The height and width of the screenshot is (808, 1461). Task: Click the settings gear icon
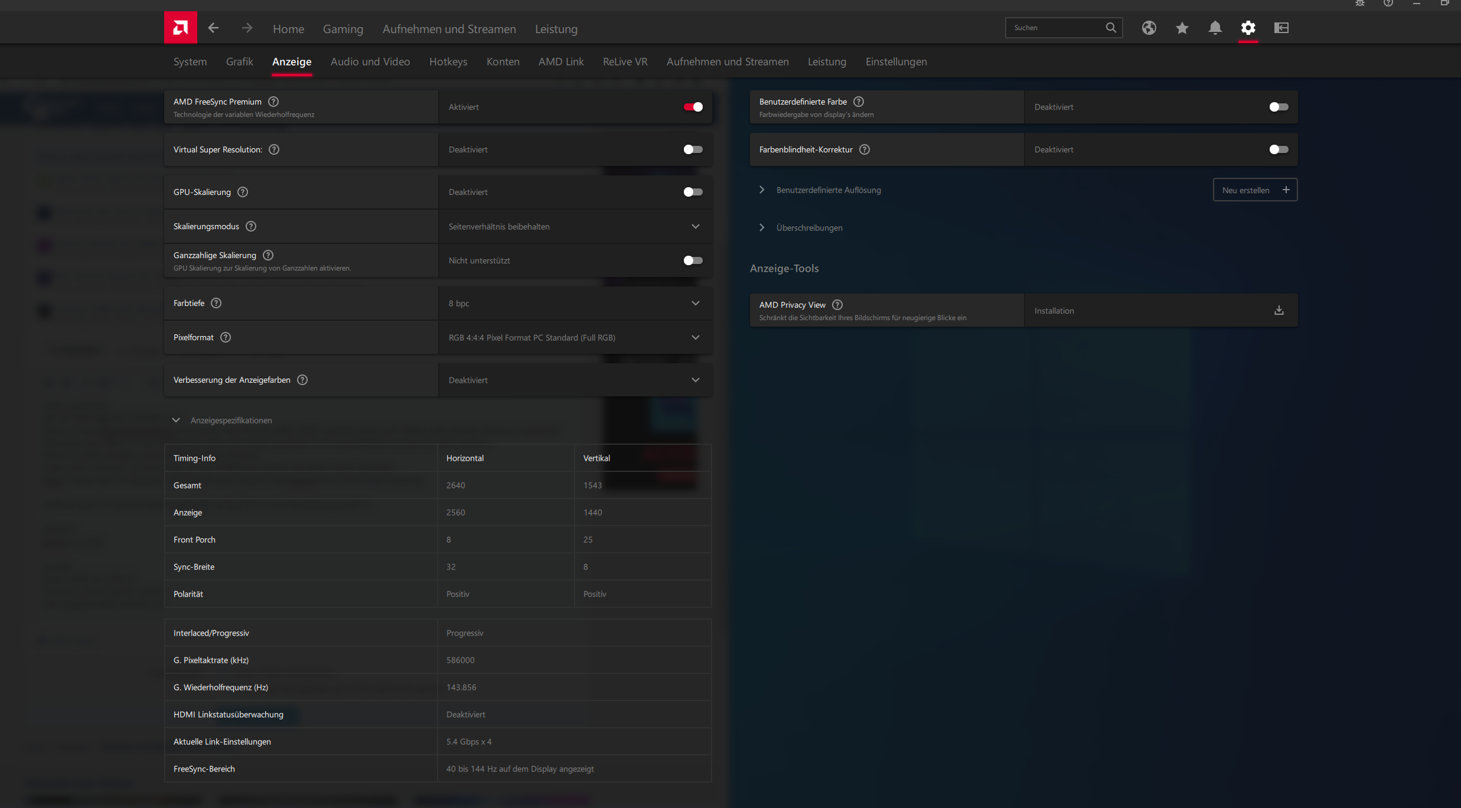[x=1248, y=28]
